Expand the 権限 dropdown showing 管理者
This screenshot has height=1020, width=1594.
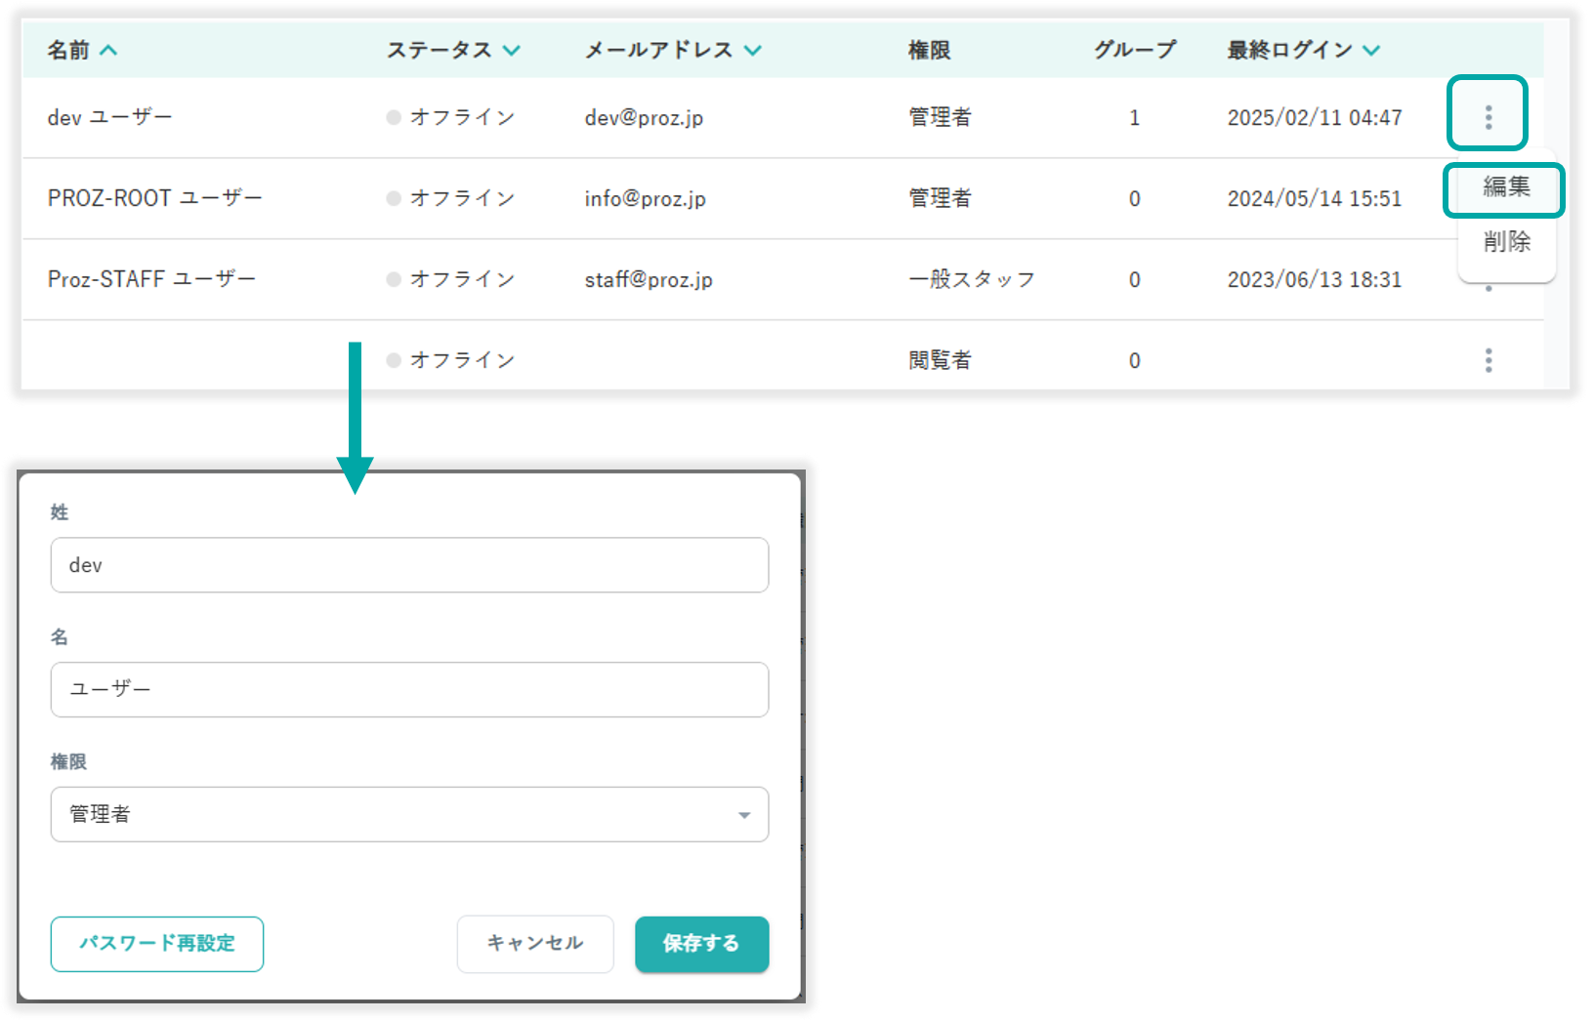pyautogui.click(x=743, y=814)
